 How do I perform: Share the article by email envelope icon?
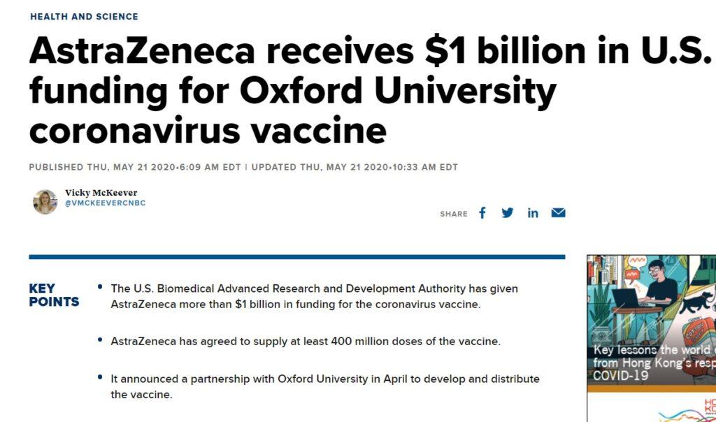[558, 213]
